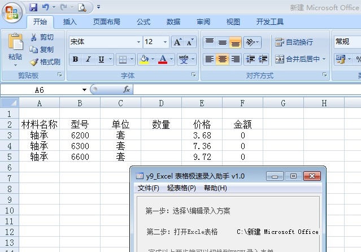Toggle center horizontal alignment

click(223, 59)
